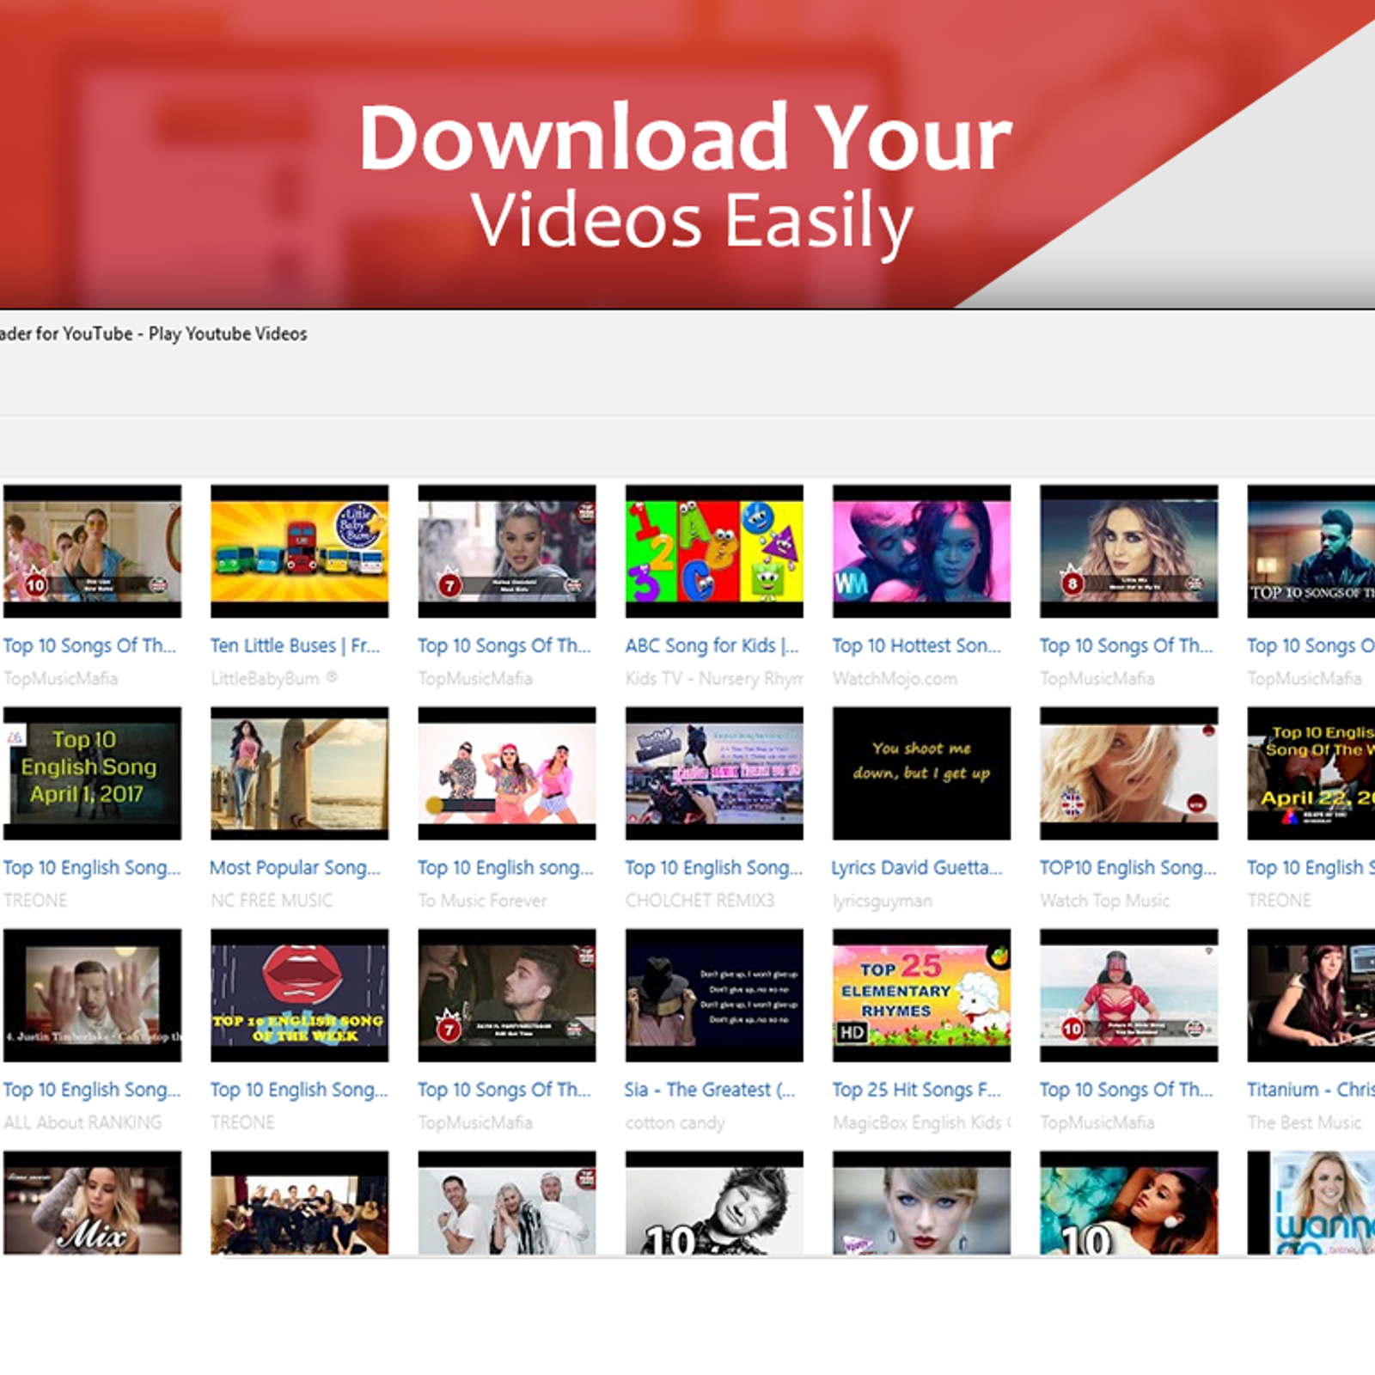Viewport: 1375px width, 1375px height.
Task: Open the thumbnail of woman on the seaside pier
Action: tap(299, 773)
